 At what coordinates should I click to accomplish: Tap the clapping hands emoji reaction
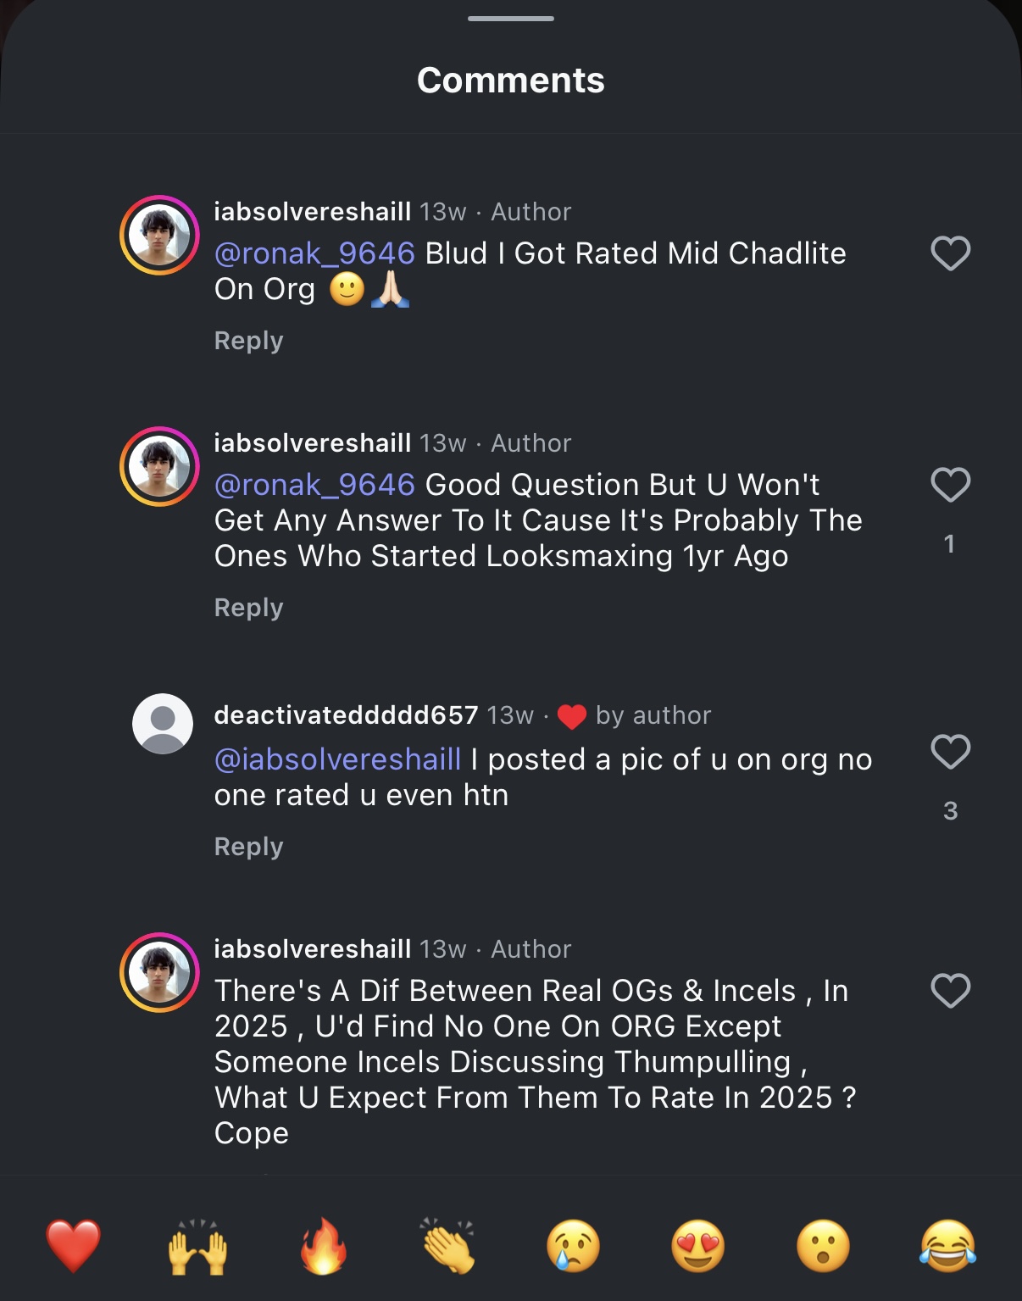(x=448, y=1246)
